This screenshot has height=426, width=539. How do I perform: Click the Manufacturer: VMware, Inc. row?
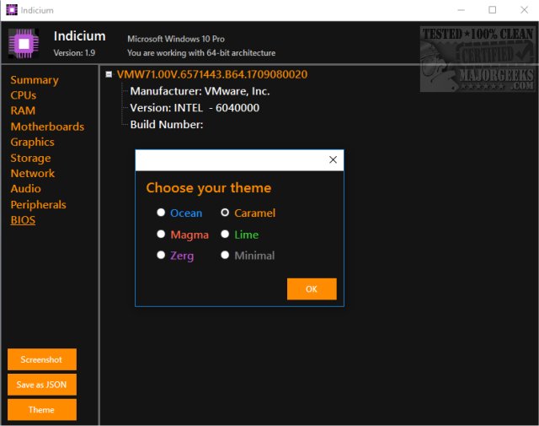200,91
